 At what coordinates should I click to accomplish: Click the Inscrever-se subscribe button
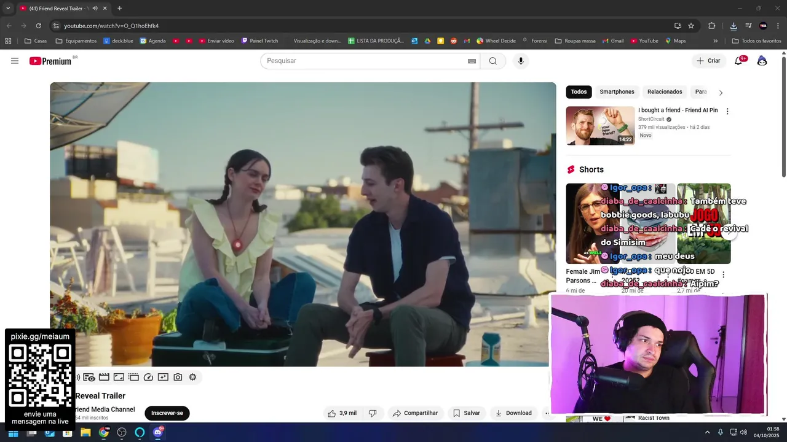click(167, 413)
